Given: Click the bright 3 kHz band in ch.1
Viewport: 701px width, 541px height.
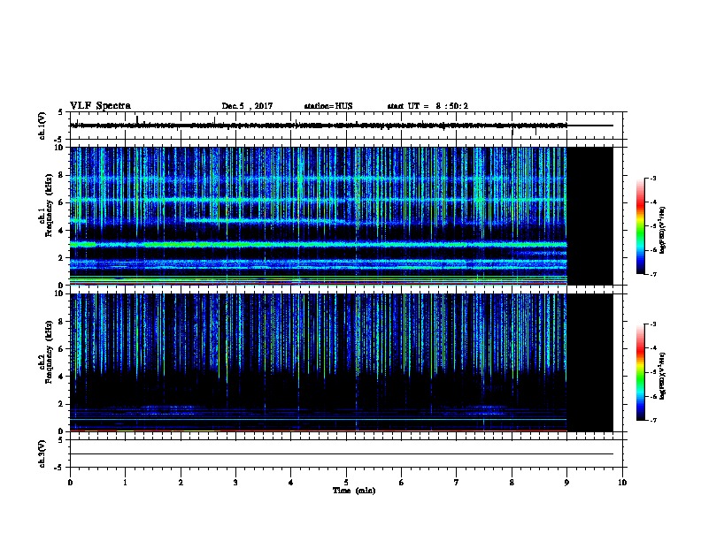Looking at the screenshot, I should point(319,245).
